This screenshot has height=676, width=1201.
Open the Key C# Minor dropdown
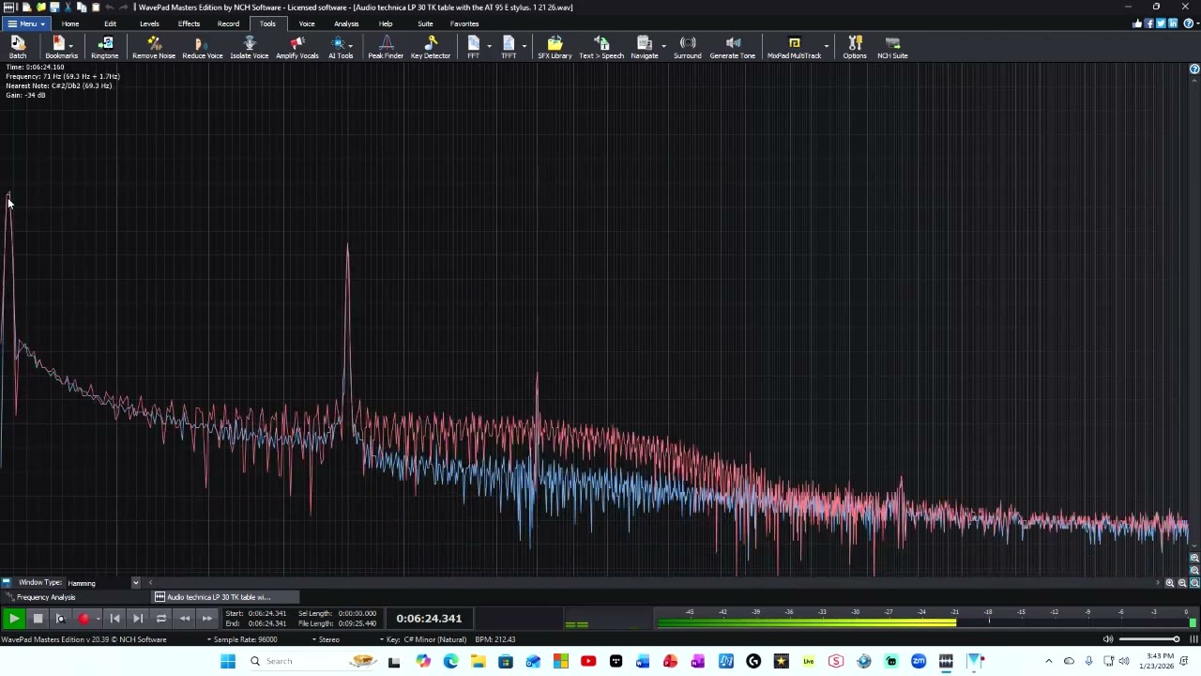pyautogui.click(x=422, y=639)
